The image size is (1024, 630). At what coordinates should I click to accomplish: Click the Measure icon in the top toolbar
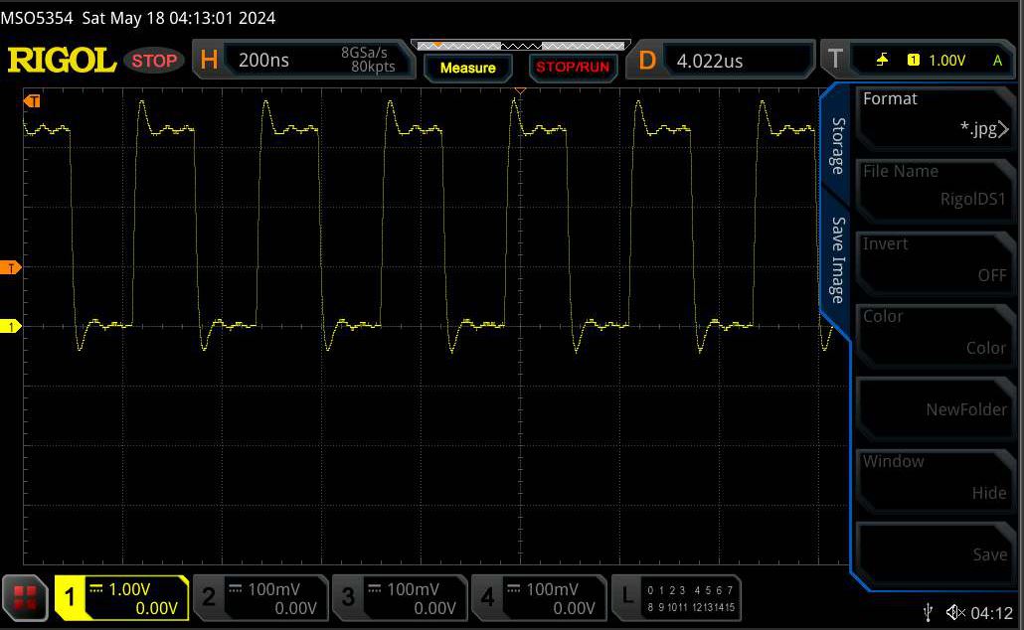[x=467, y=69]
